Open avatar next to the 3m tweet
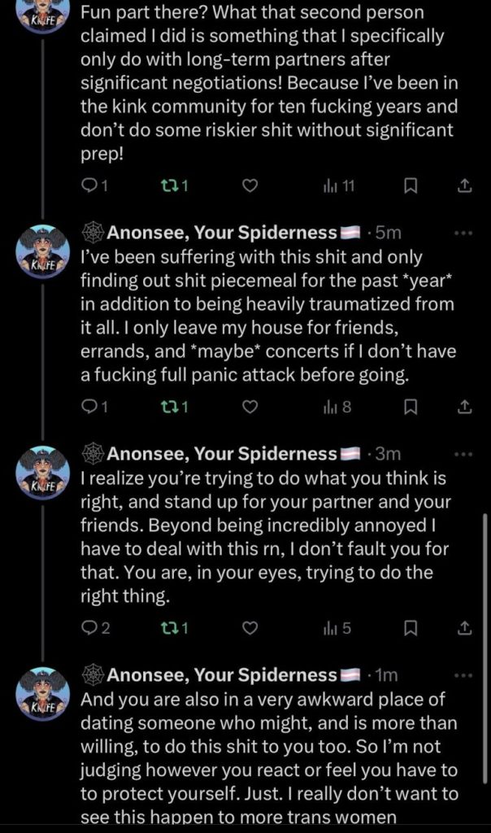 (43, 473)
